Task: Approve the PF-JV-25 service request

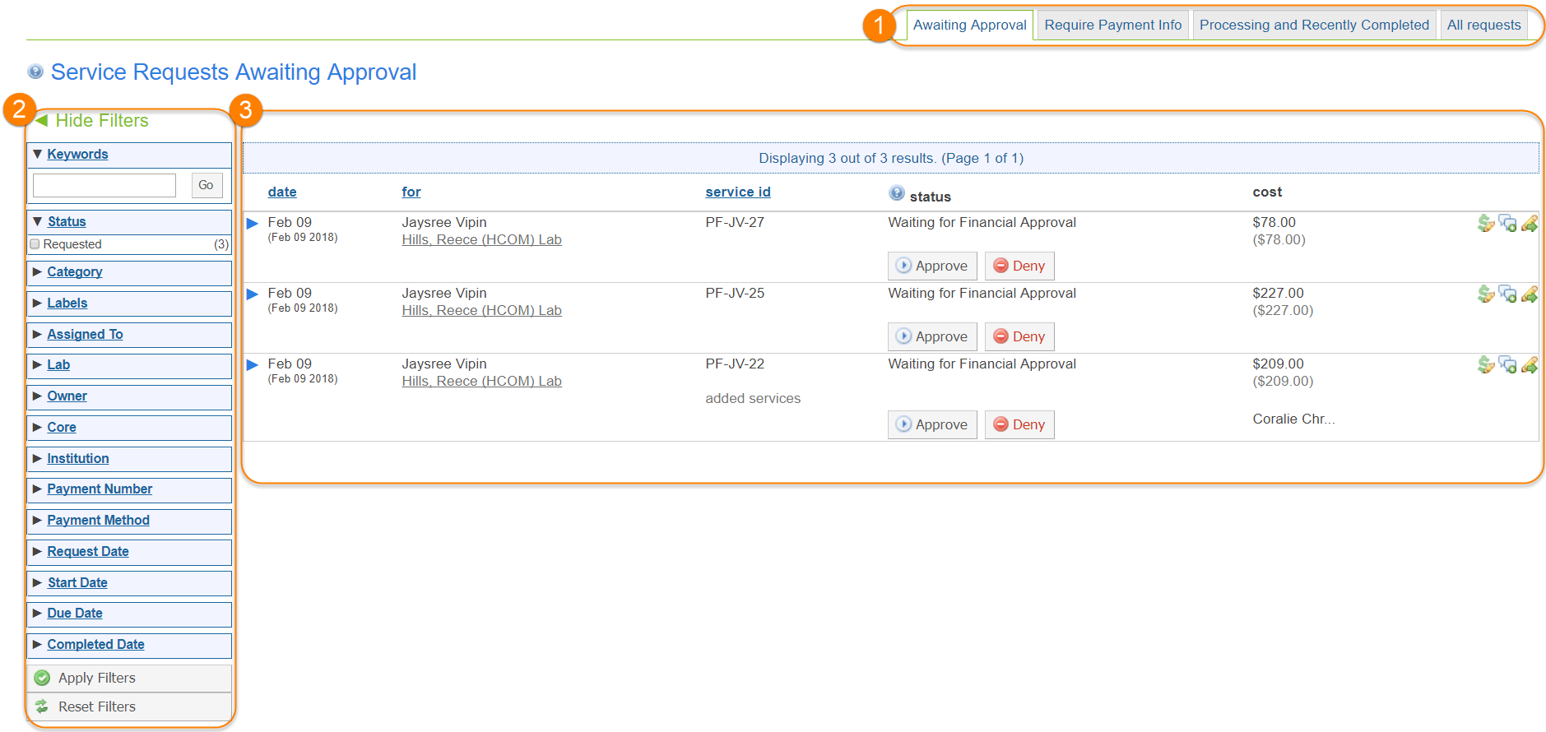Action: (x=932, y=337)
